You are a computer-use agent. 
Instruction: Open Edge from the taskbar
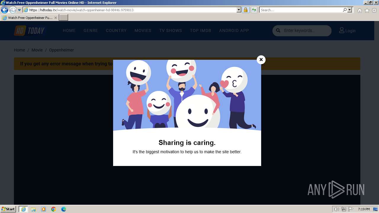click(x=64, y=209)
